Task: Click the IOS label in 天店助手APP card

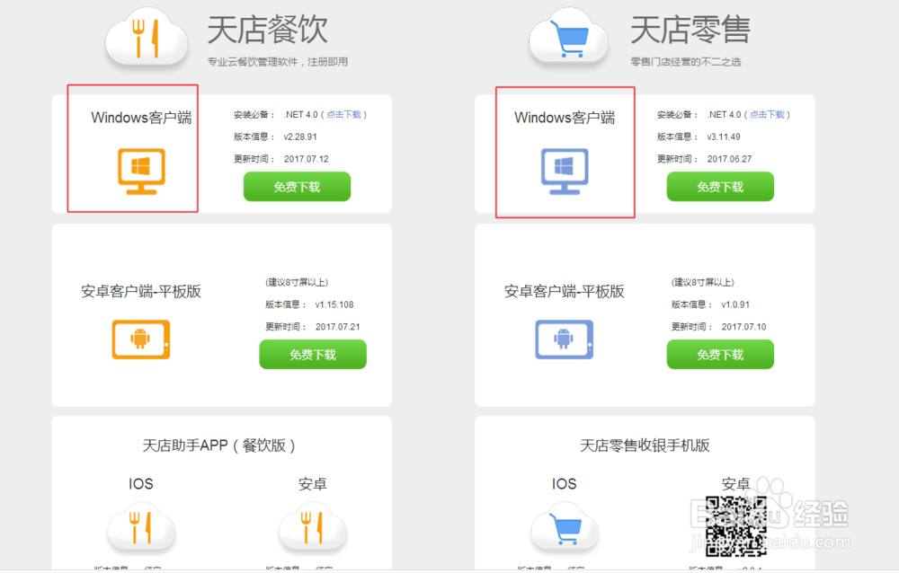Action: 141,484
